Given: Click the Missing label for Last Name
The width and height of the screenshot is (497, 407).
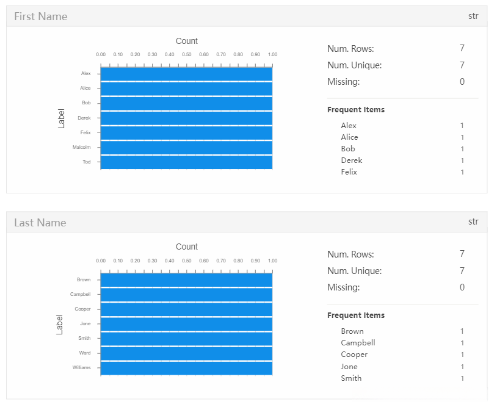Looking at the screenshot, I should point(344,287).
